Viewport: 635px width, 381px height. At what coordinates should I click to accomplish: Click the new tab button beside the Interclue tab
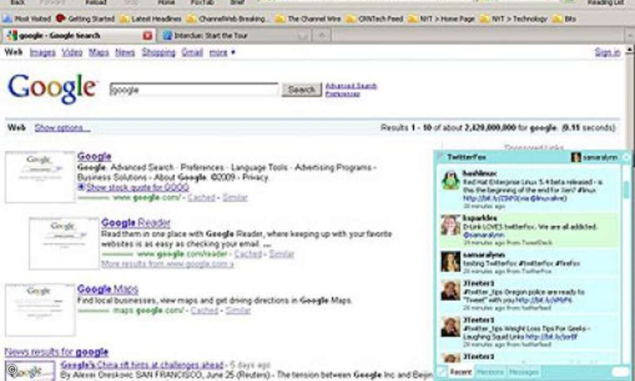point(321,35)
